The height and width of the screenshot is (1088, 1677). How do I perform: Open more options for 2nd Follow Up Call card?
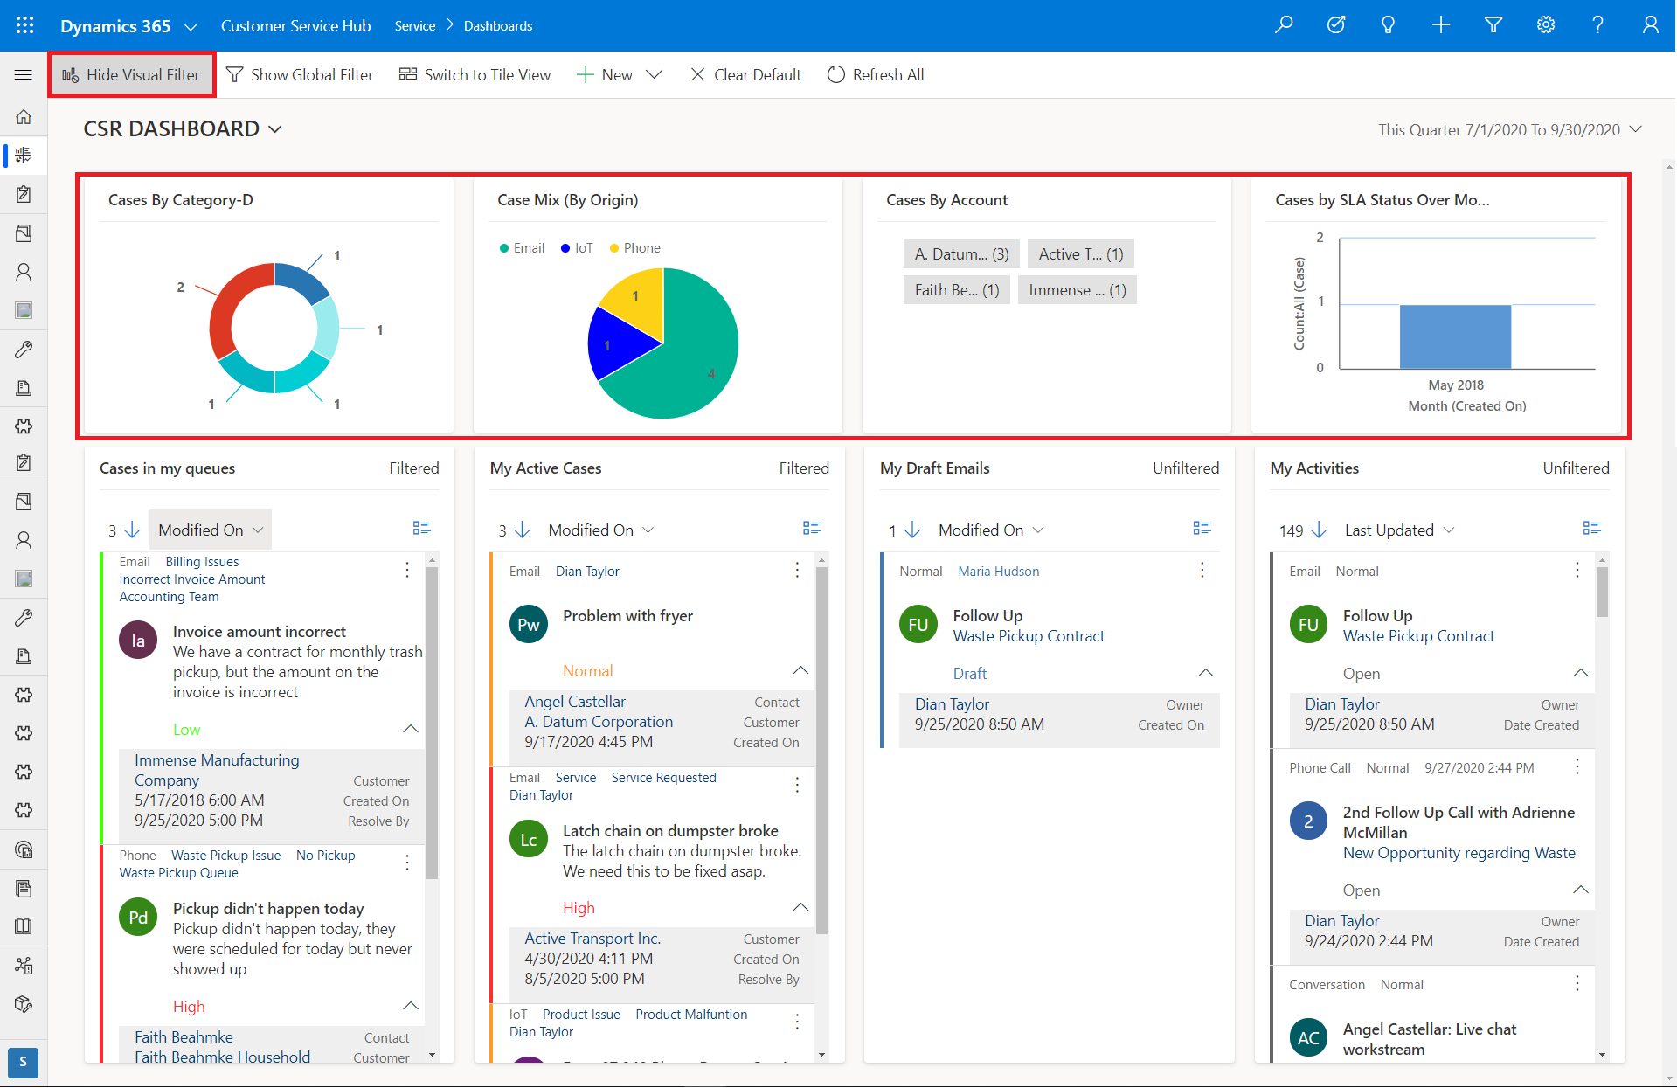1577,766
